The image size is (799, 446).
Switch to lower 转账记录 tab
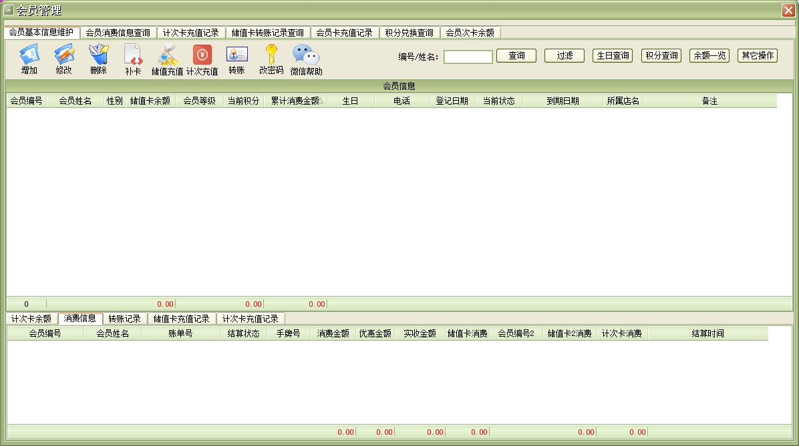click(x=124, y=319)
